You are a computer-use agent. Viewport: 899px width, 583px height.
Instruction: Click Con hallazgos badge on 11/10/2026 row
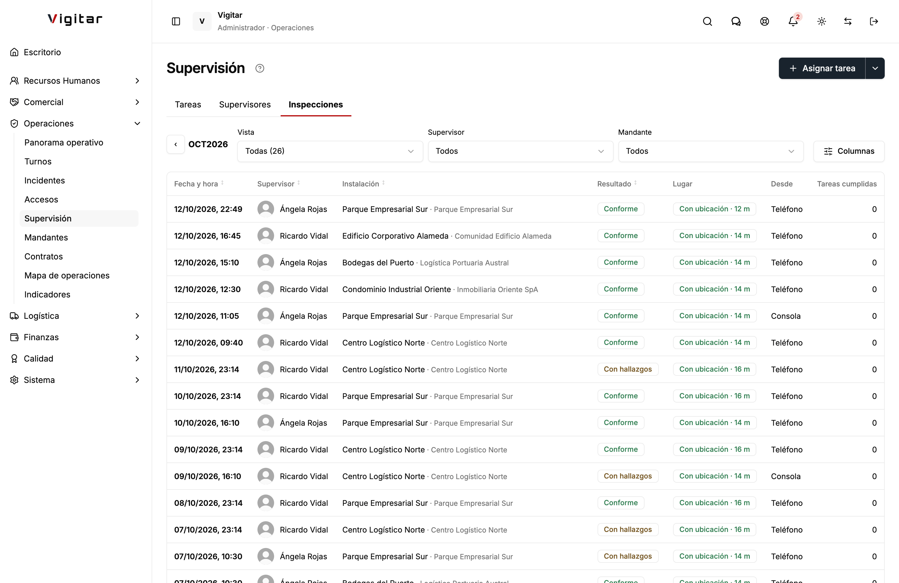(628, 369)
